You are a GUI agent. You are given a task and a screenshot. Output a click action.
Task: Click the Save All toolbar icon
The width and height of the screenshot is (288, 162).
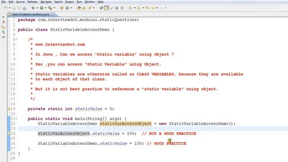(x=19, y=8)
